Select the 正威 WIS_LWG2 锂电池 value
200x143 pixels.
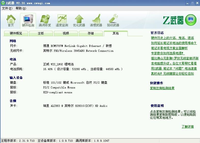(x=58, y=64)
